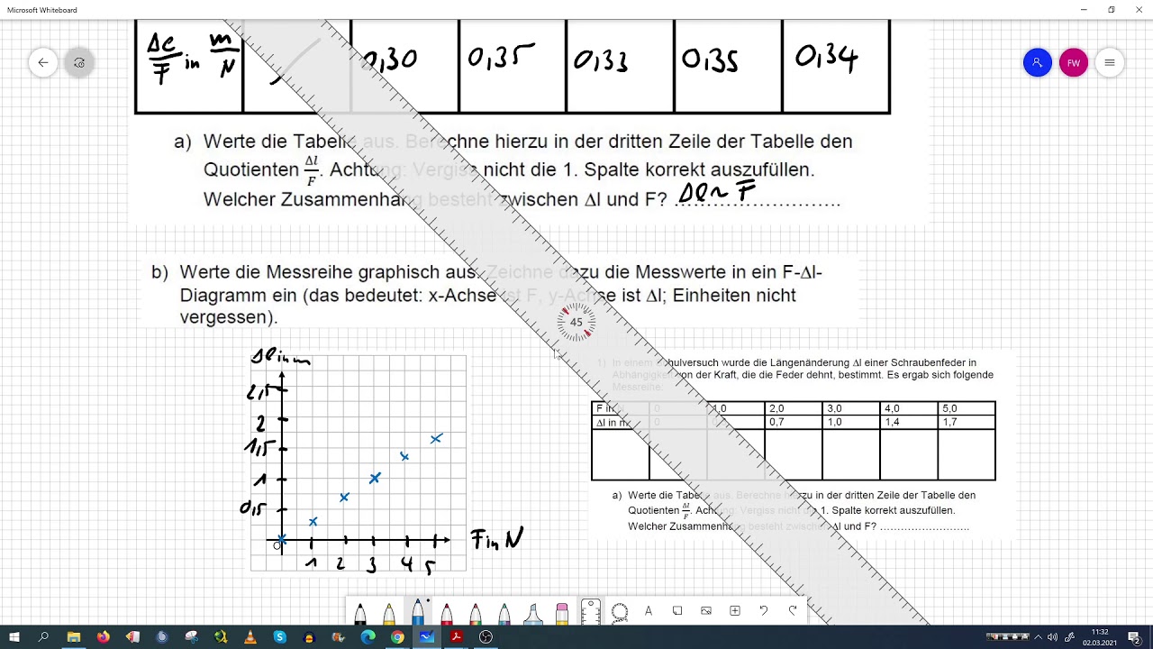The image size is (1153, 649).
Task: Select the galaxy pen tool
Action: click(x=504, y=612)
